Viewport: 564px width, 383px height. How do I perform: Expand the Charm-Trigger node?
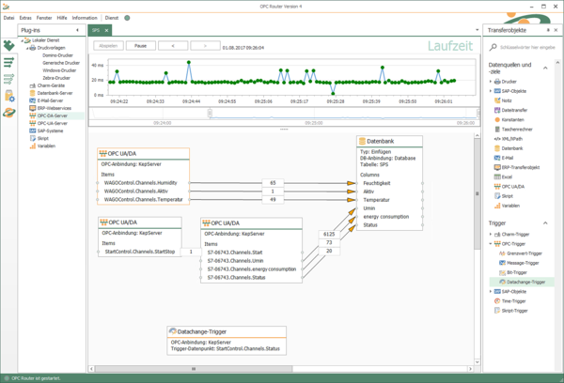pyautogui.click(x=491, y=235)
